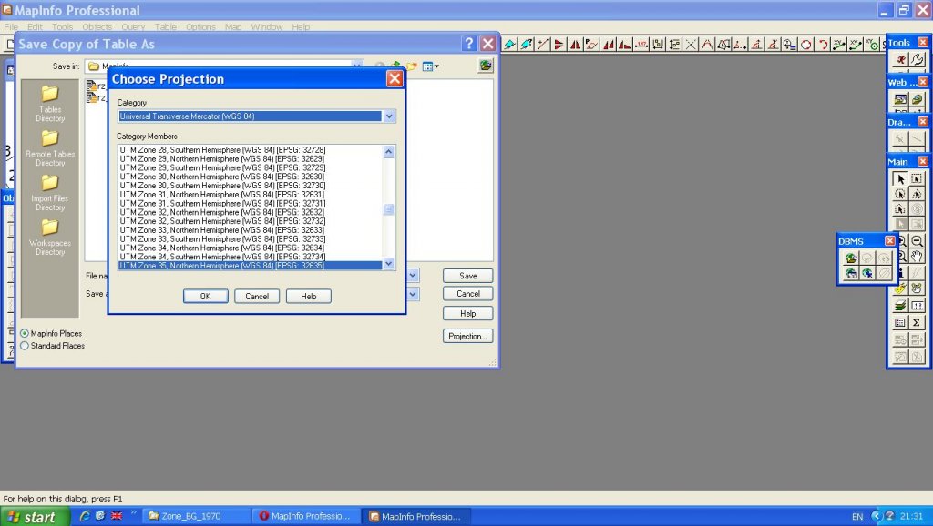Image resolution: width=933 pixels, height=526 pixels.
Task: Click the Create New Folder icon
Action: (411, 66)
